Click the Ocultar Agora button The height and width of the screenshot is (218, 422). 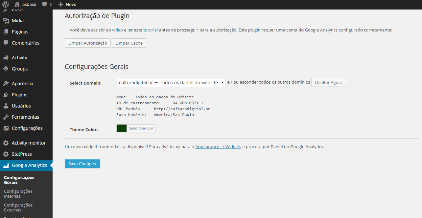[x=329, y=82]
